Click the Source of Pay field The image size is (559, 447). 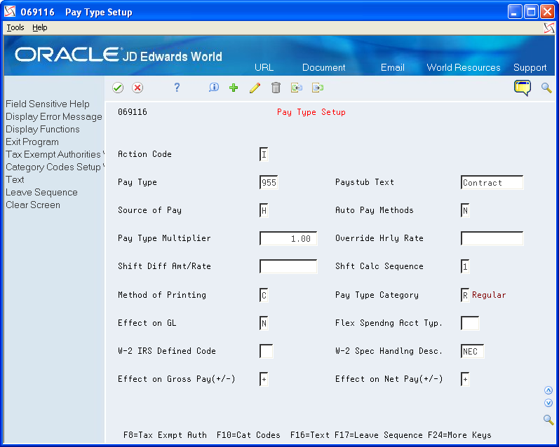coord(264,210)
